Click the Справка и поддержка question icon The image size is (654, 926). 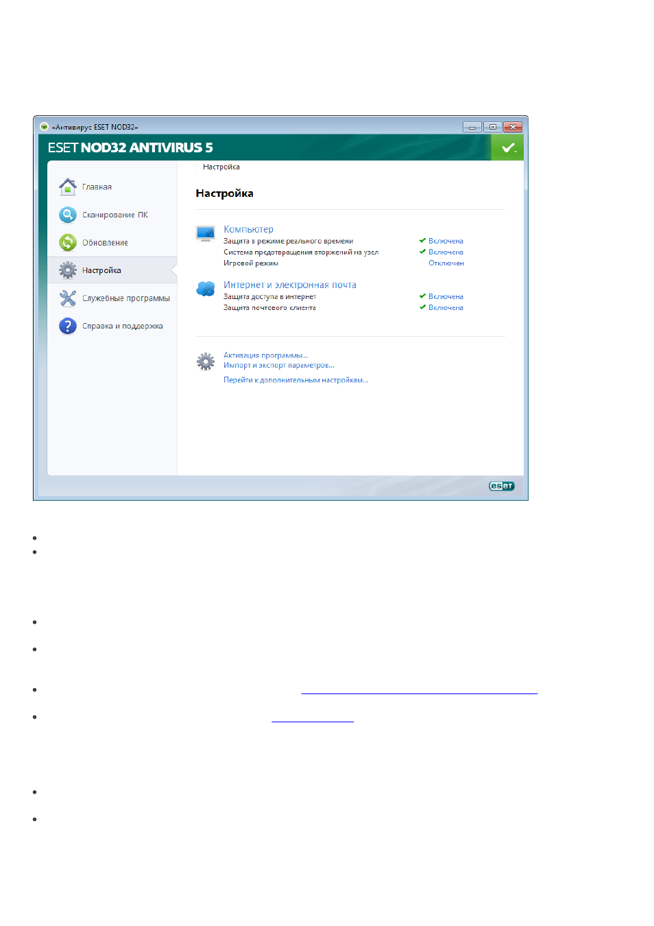(x=67, y=326)
